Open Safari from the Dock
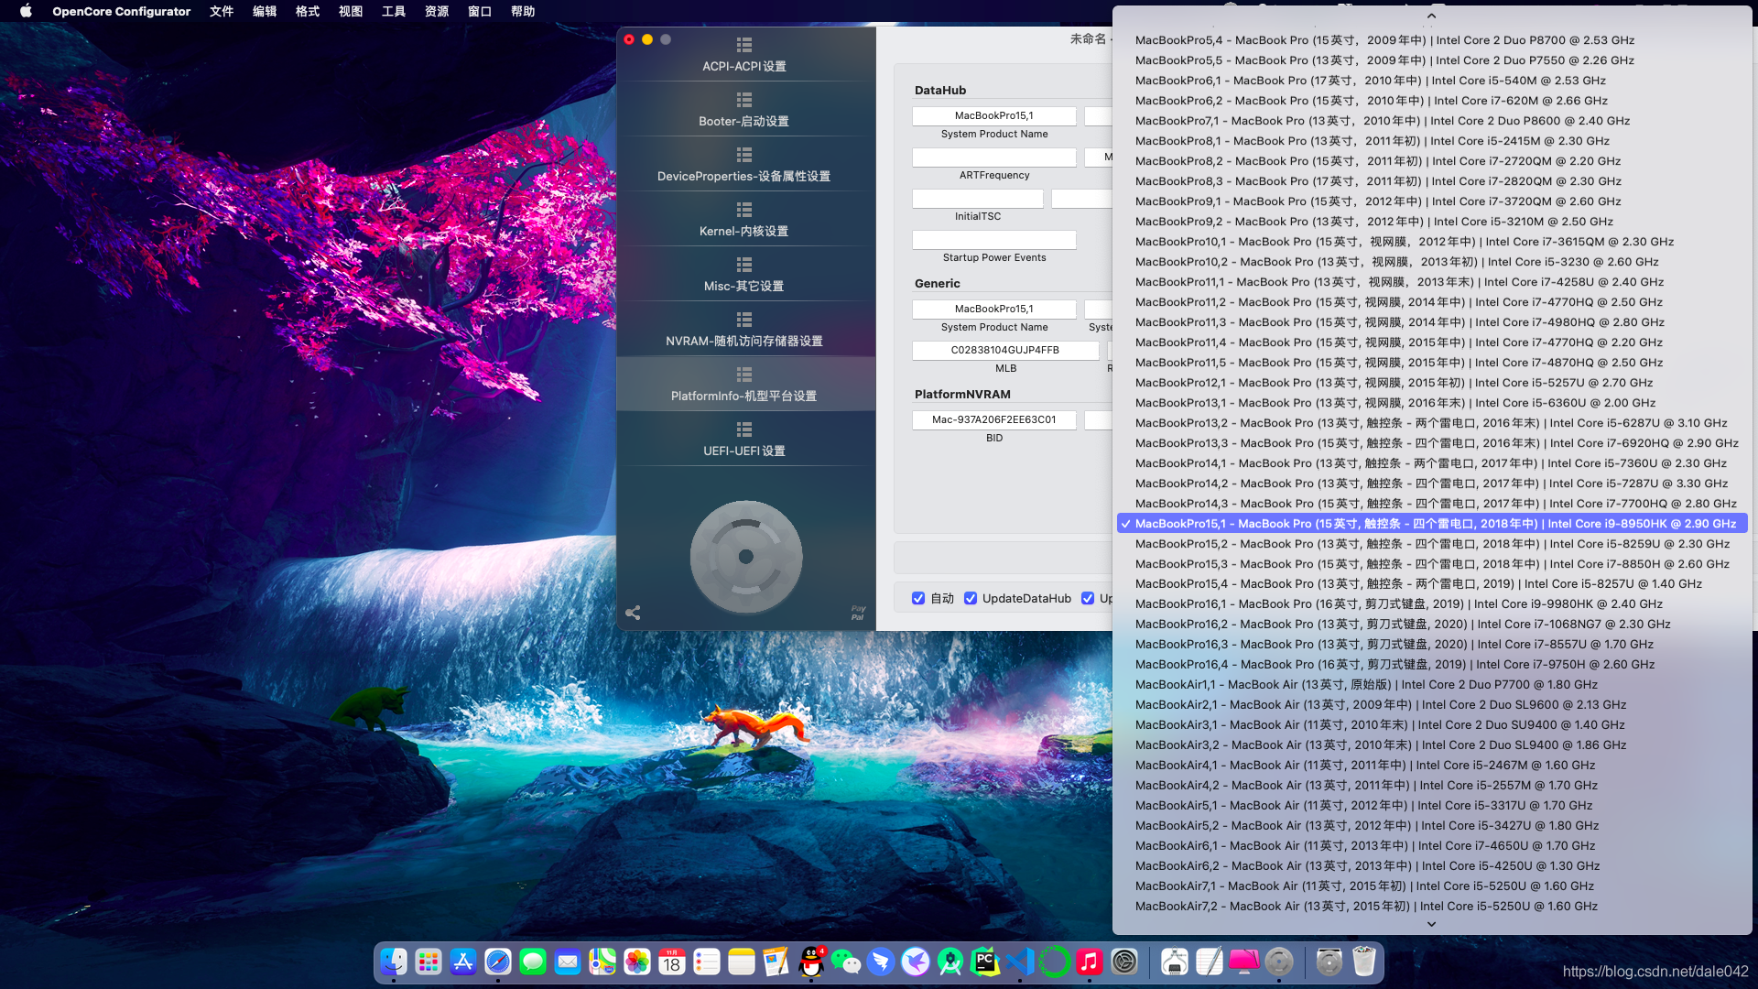This screenshot has width=1758, height=989. click(498, 962)
